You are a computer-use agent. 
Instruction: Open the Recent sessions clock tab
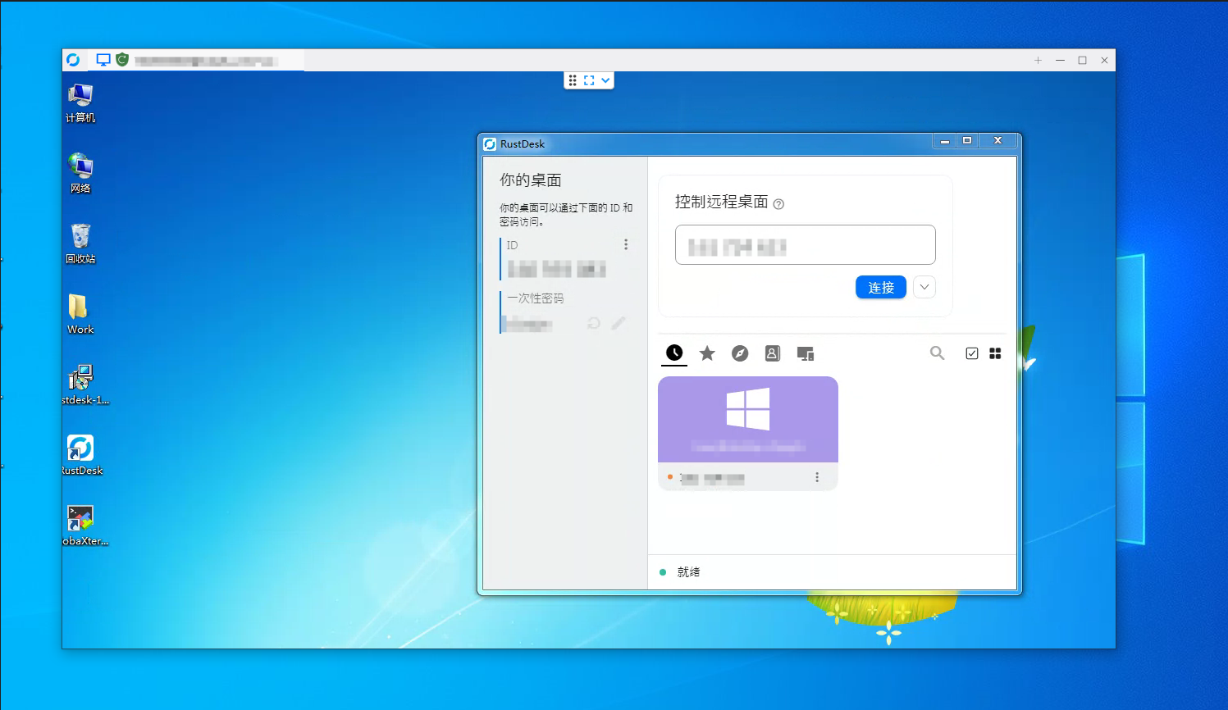pyautogui.click(x=674, y=353)
